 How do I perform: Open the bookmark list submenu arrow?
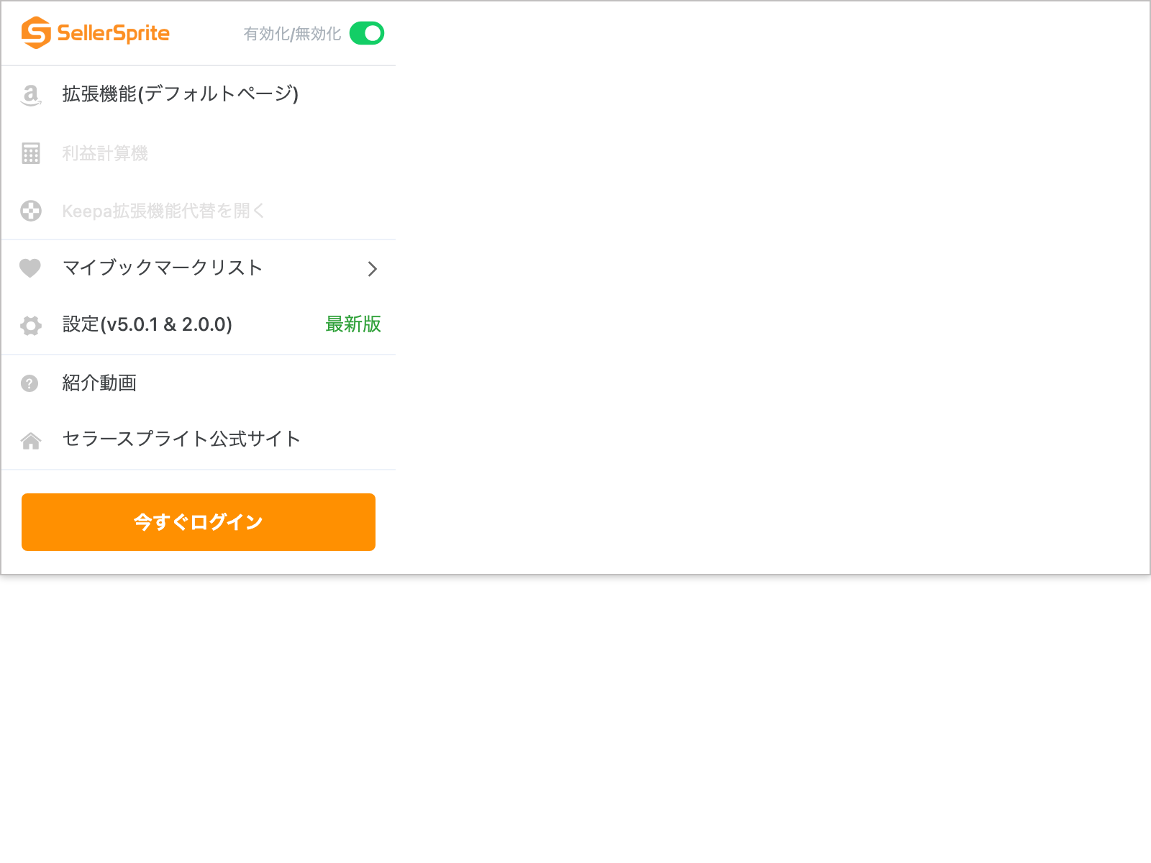[373, 268]
